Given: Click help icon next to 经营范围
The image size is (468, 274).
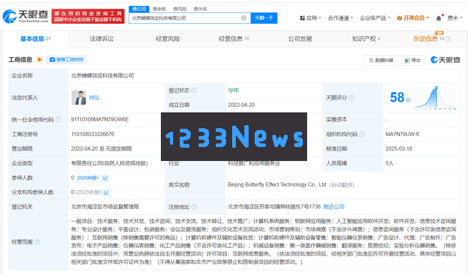Looking at the screenshot, I should (x=37, y=242).
